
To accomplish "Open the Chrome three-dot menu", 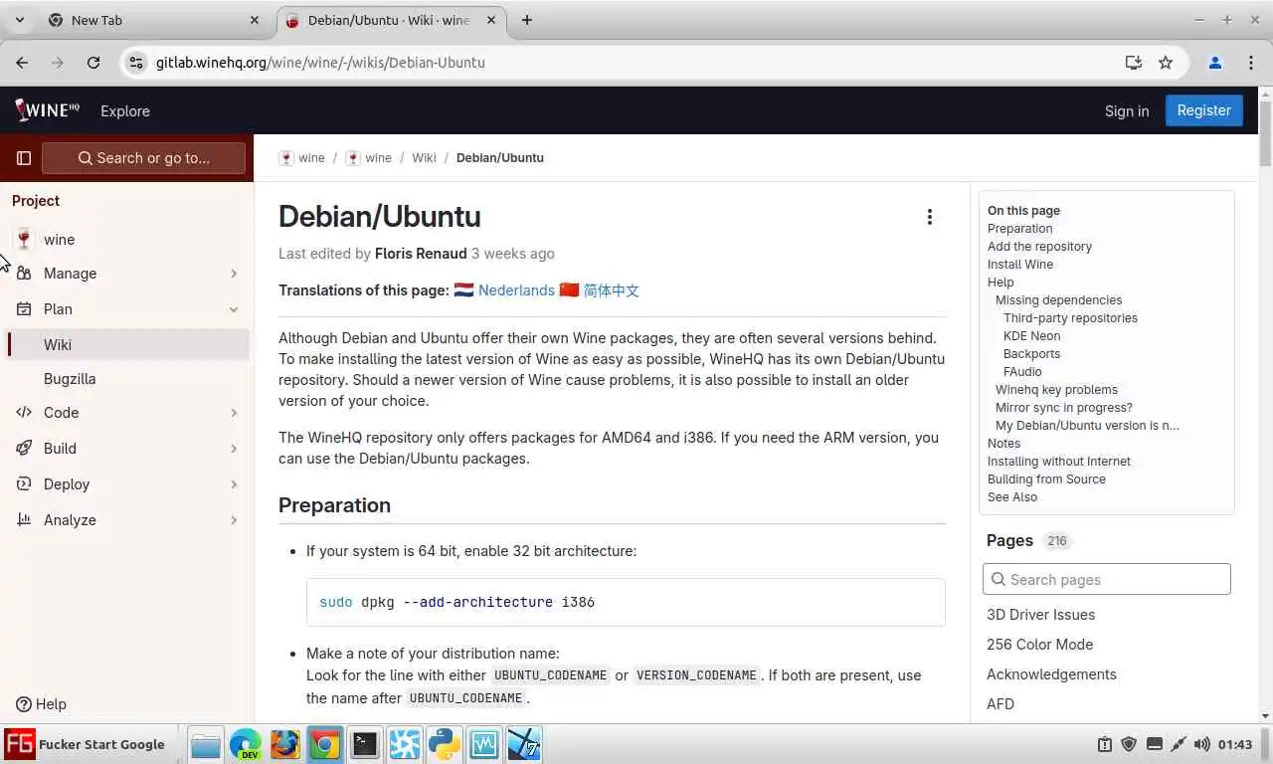I will point(1251,63).
